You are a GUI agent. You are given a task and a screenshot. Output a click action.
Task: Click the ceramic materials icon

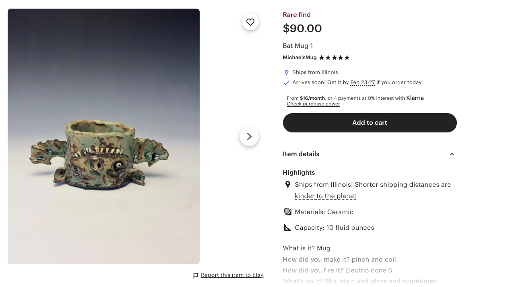tap(287, 212)
